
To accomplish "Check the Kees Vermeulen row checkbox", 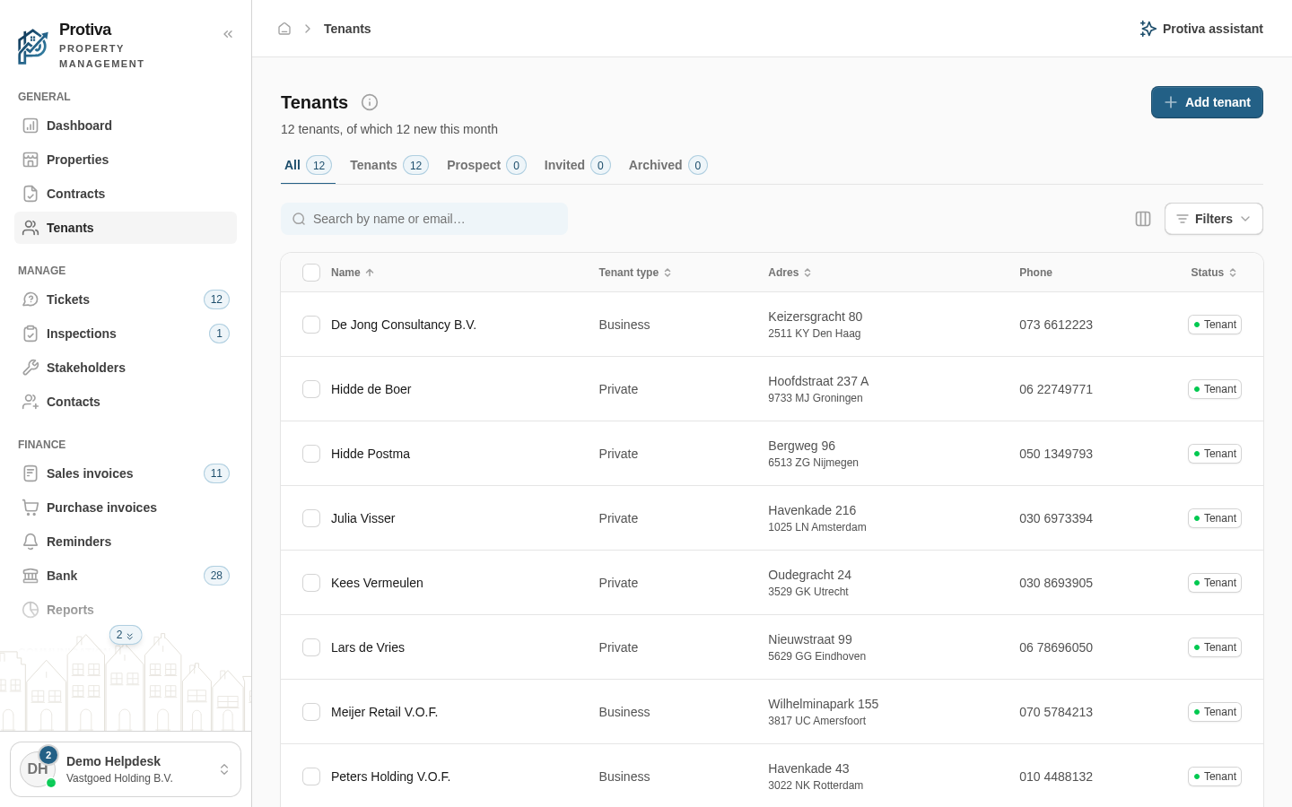I will point(311,583).
